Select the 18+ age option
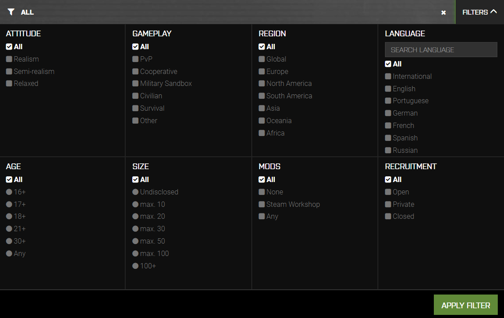This screenshot has width=504, height=318. coord(9,217)
